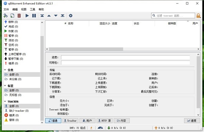Screen dimensions: 204x132
Task: Click the DHT: 72 结点 status text
Action: coord(78,128)
